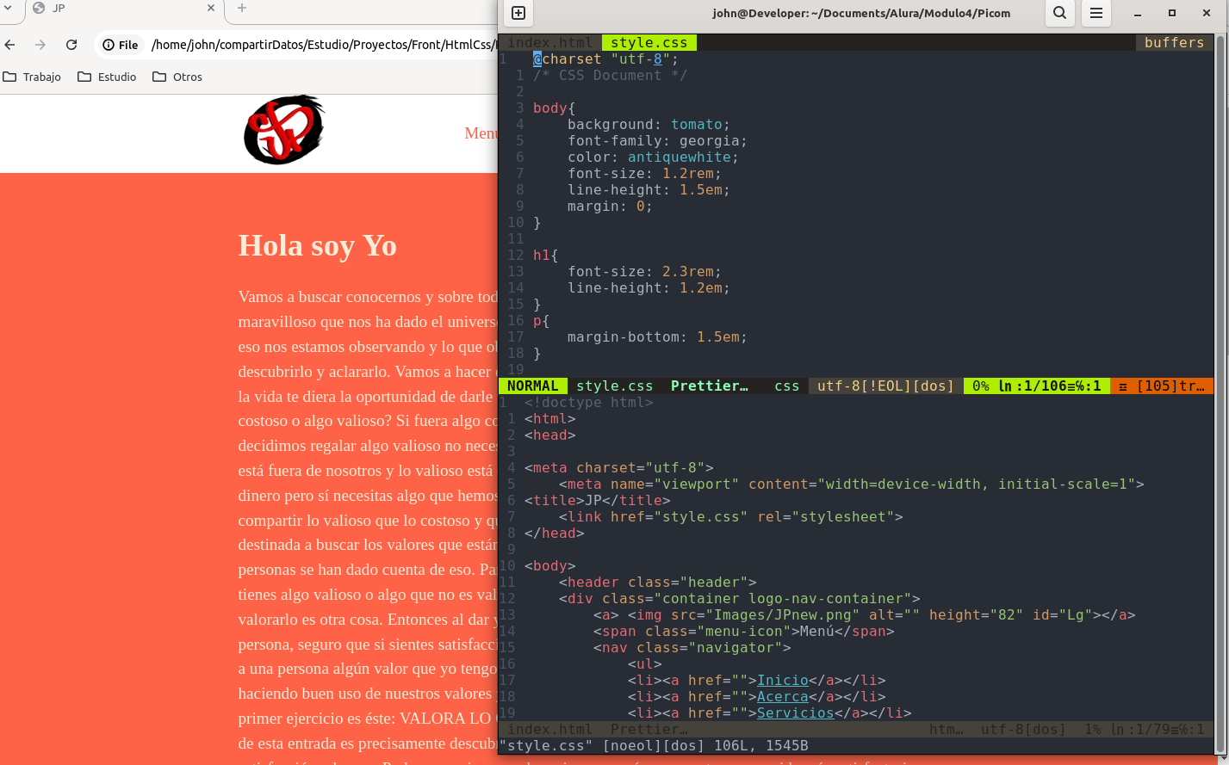Minimize the terminal window
1229x765 pixels.
point(1138,13)
